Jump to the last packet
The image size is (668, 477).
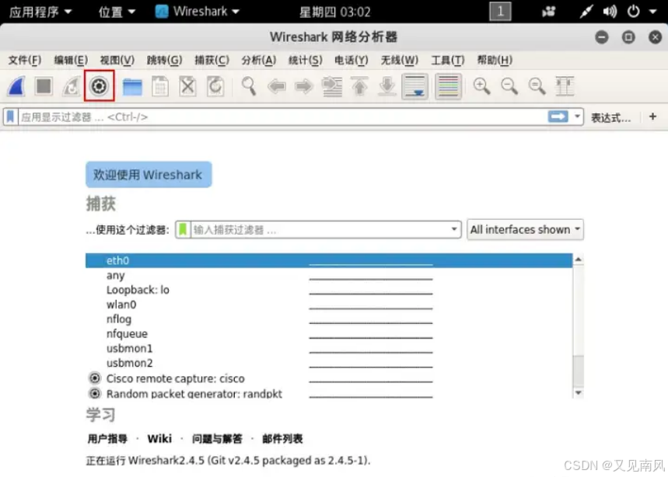coord(387,86)
